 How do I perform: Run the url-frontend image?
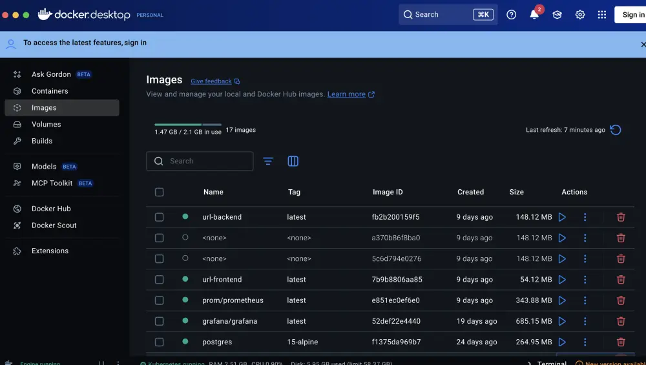tap(562, 280)
